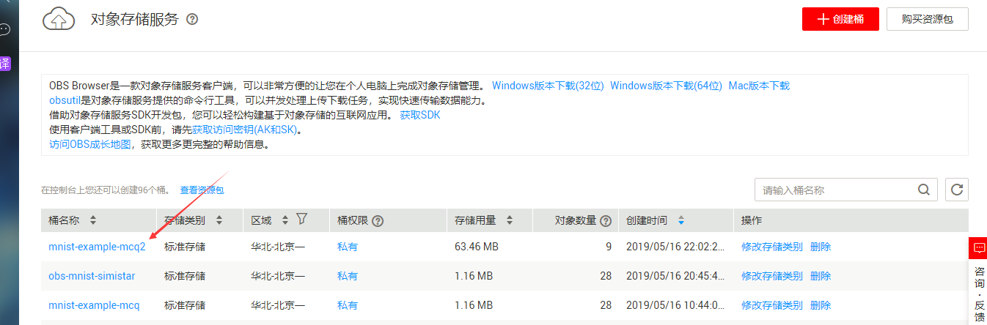Open 咨询·反馈 side panel

click(x=978, y=293)
